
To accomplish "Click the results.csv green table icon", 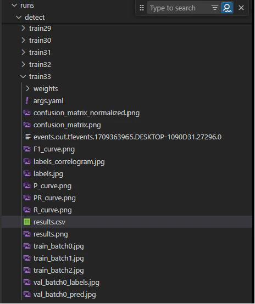I will coord(27,222).
